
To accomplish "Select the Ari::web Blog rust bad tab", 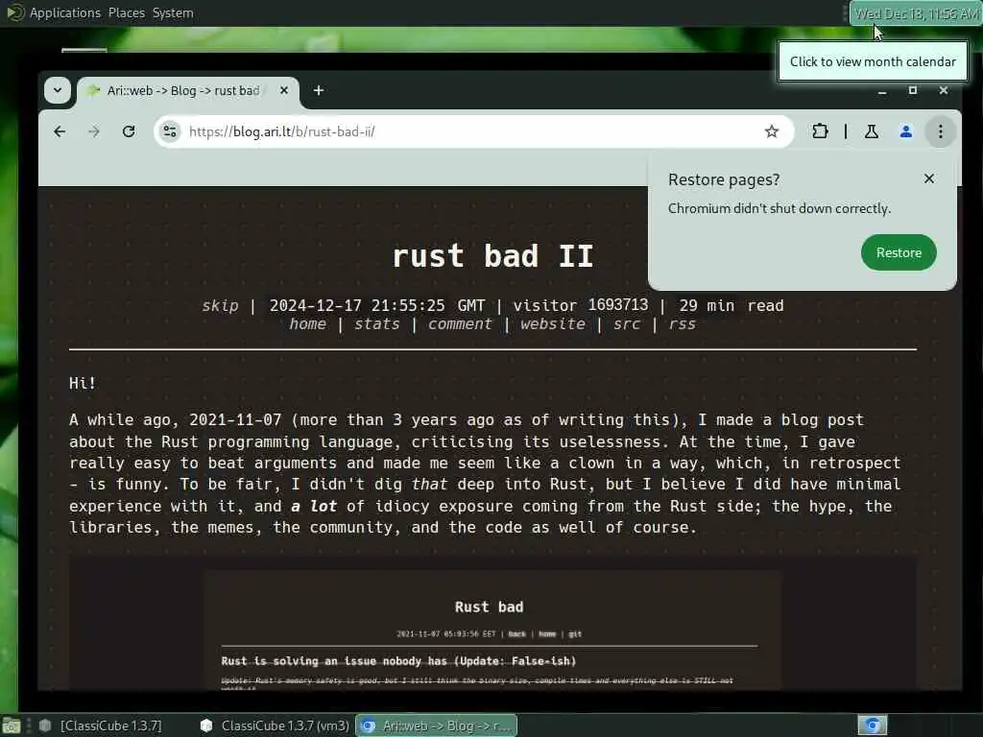I will 188,91.
